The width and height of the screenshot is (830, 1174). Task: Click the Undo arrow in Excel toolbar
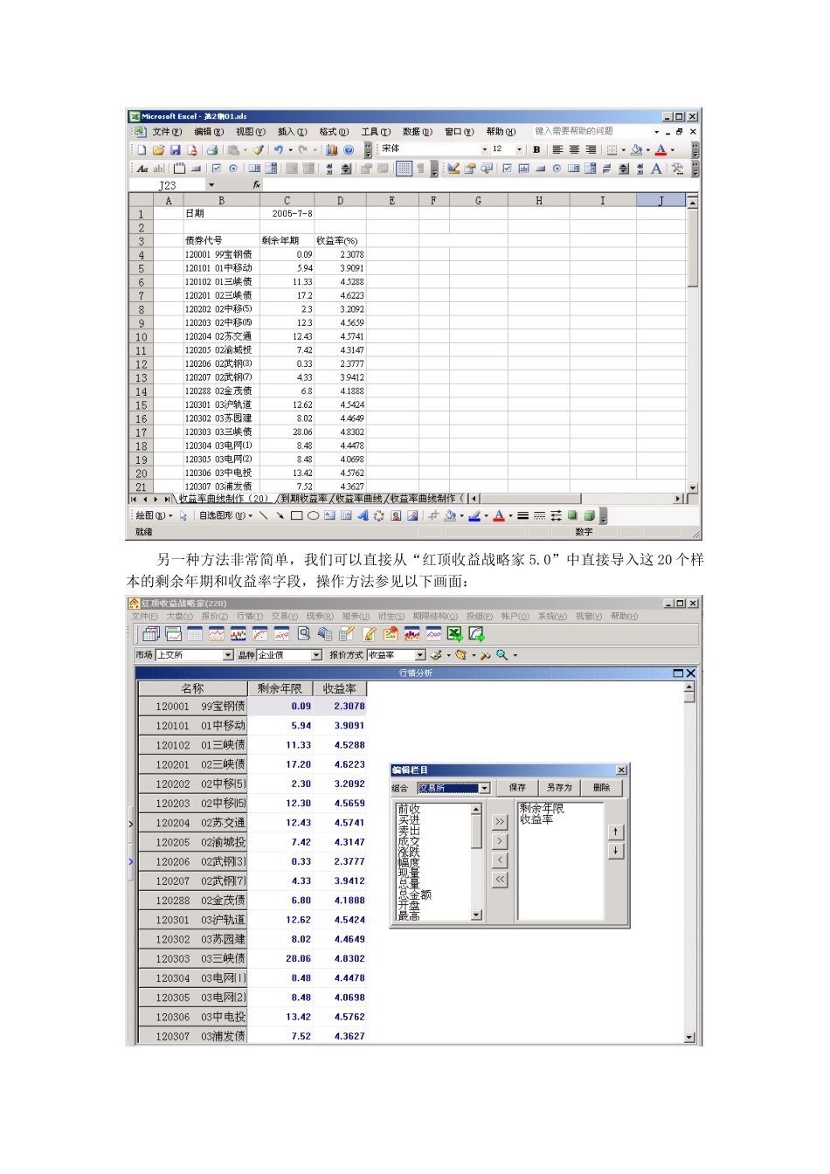click(x=278, y=150)
